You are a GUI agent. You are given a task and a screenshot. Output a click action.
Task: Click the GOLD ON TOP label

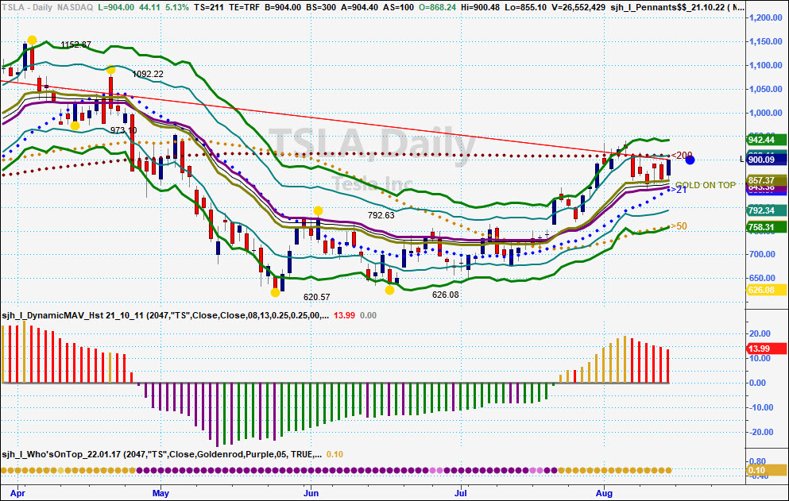pyautogui.click(x=706, y=185)
